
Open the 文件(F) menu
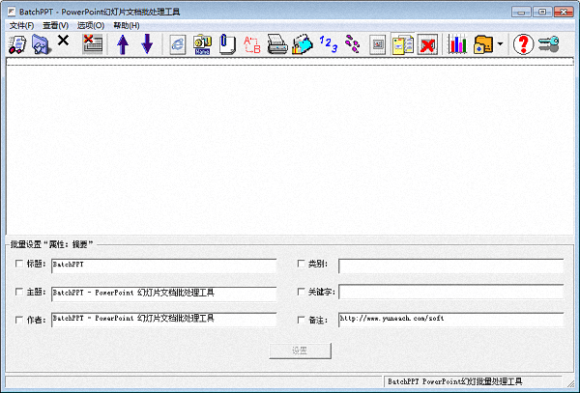click(21, 25)
